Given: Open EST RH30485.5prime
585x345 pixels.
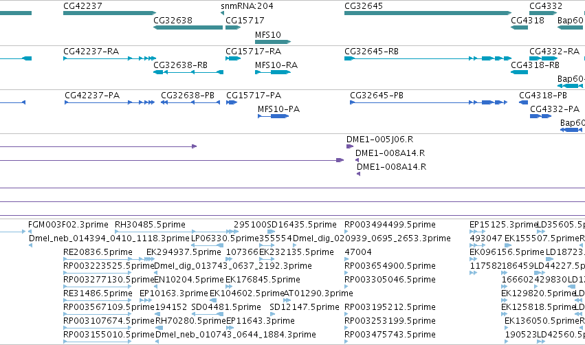Looking at the screenshot, I should pyautogui.click(x=150, y=225).
